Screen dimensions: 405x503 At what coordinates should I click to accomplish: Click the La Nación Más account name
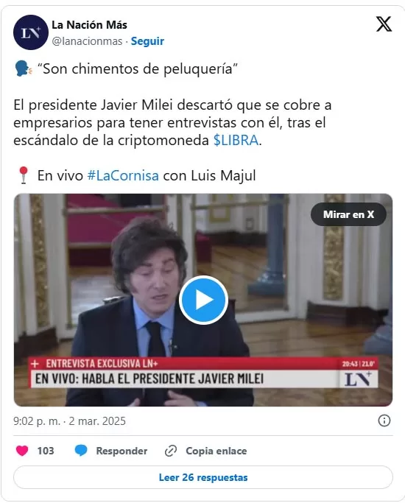click(x=89, y=25)
